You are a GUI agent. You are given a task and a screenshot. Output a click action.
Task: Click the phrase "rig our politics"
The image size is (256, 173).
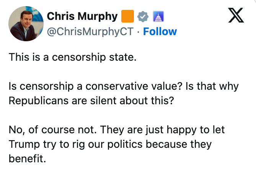click(x=102, y=144)
